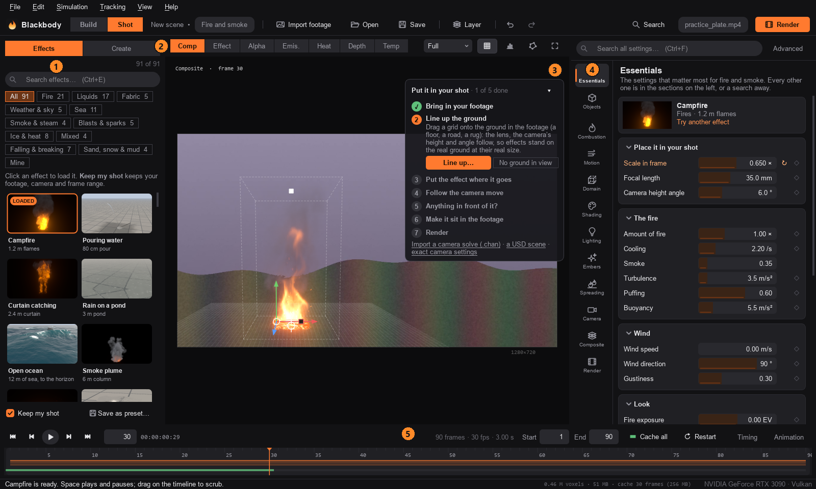Open the Simulation menu
The image size is (816, 489).
pyautogui.click(x=72, y=7)
